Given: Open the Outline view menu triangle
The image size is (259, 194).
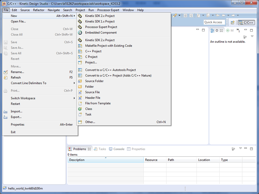Looking at the screenshot, I should tap(252, 36).
